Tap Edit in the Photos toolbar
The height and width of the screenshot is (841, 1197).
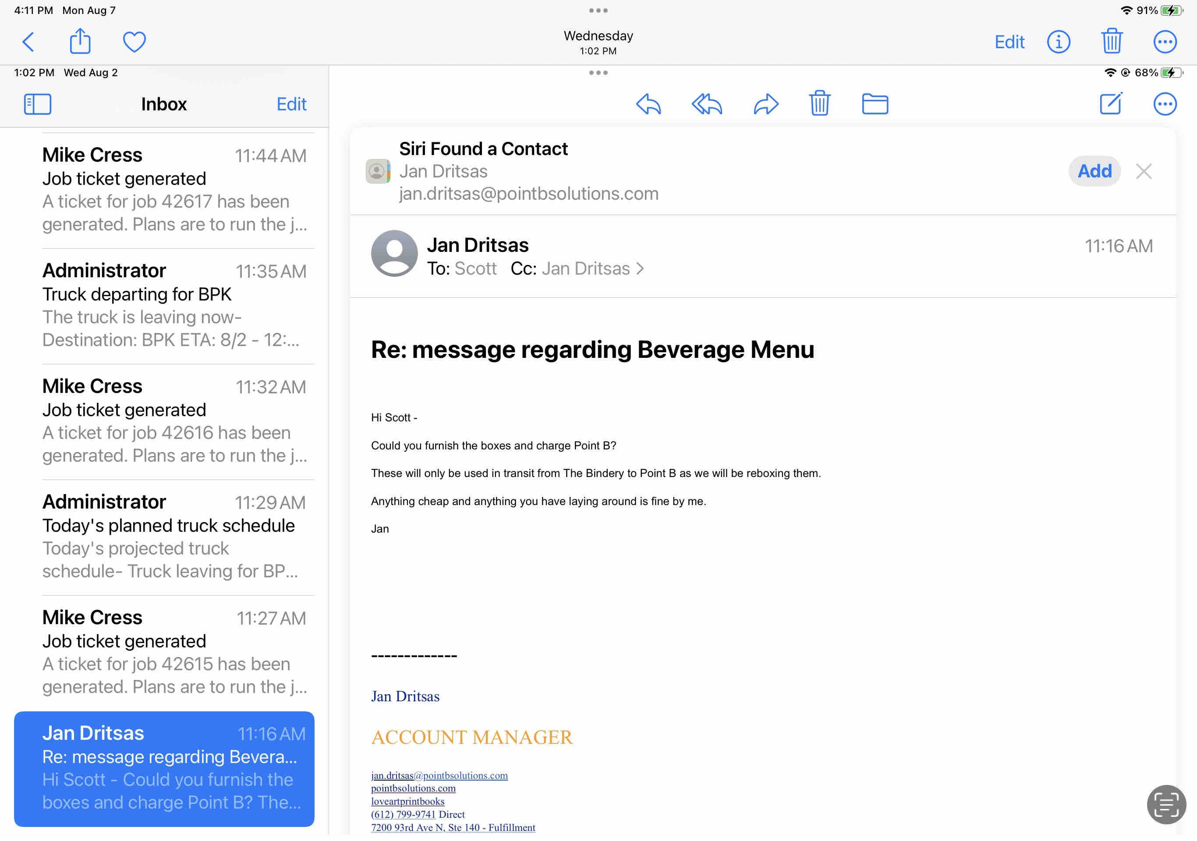tap(1009, 42)
